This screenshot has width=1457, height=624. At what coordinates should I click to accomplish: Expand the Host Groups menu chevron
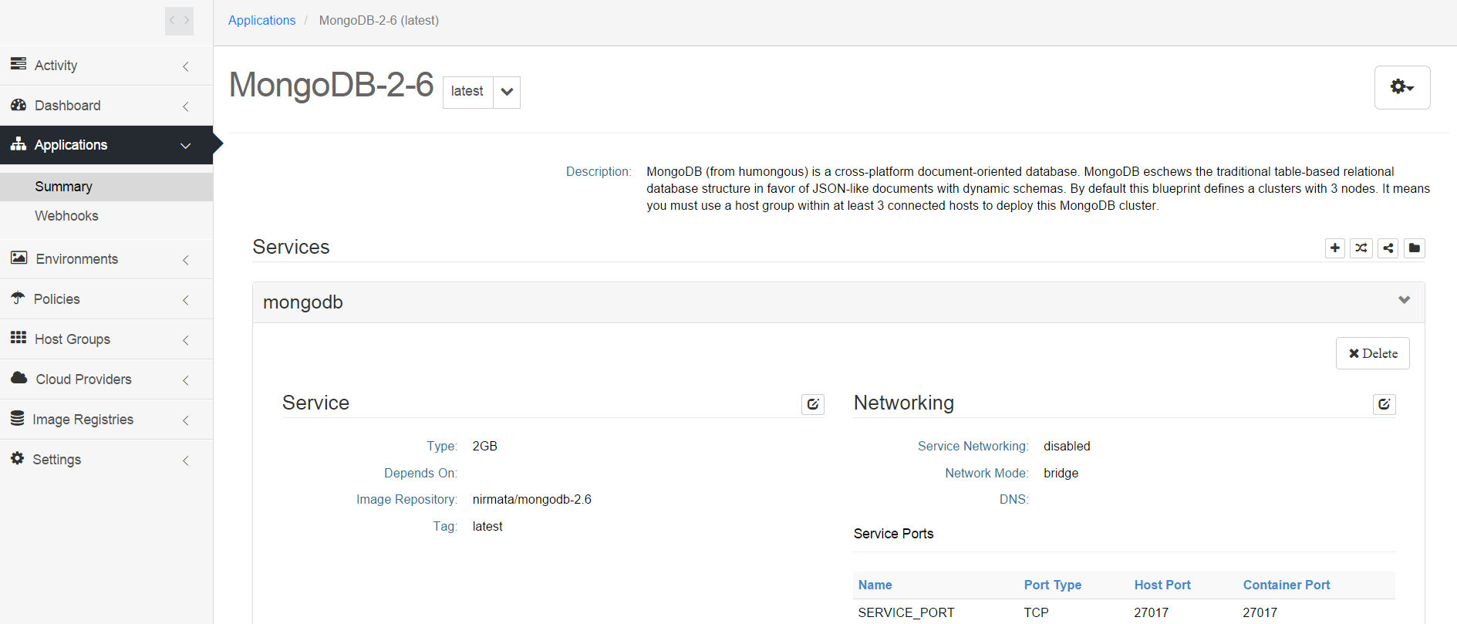click(186, 340)
